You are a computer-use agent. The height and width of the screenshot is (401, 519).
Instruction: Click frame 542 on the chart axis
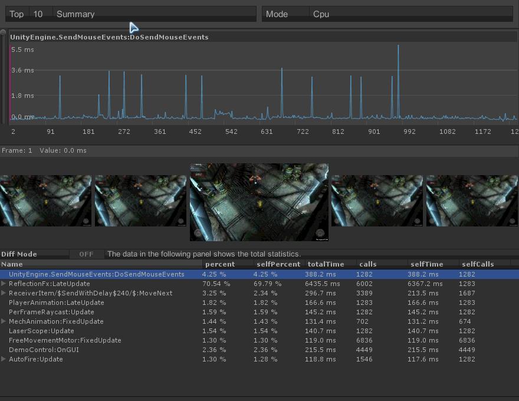click(231, 132)
